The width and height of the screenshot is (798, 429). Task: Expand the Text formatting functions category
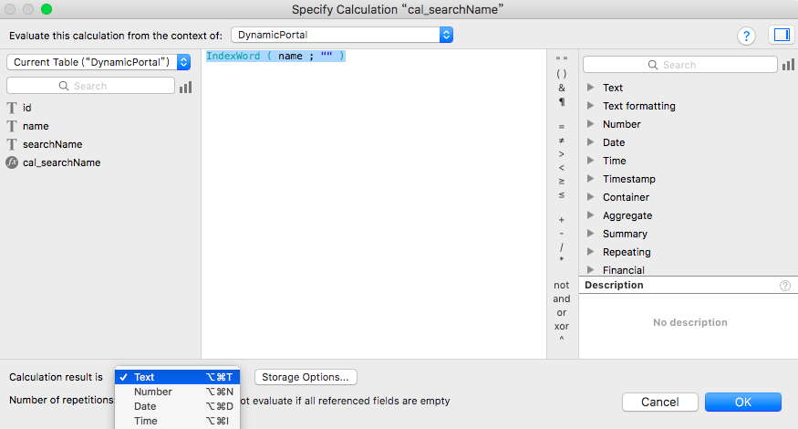[590, 106]
